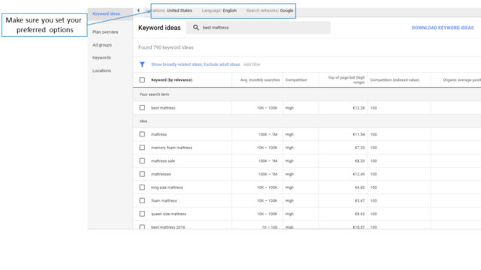The width and height of the screenshot is (481, 270).
Task: Check the 'mattress sale' checkbox
Action: tap(142, 160)
